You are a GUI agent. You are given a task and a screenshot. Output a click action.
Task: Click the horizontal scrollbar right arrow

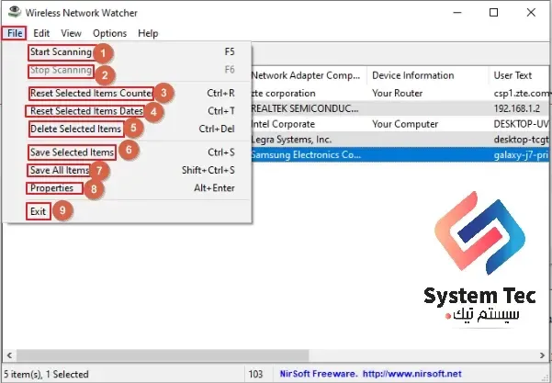(x=543, y=355)
